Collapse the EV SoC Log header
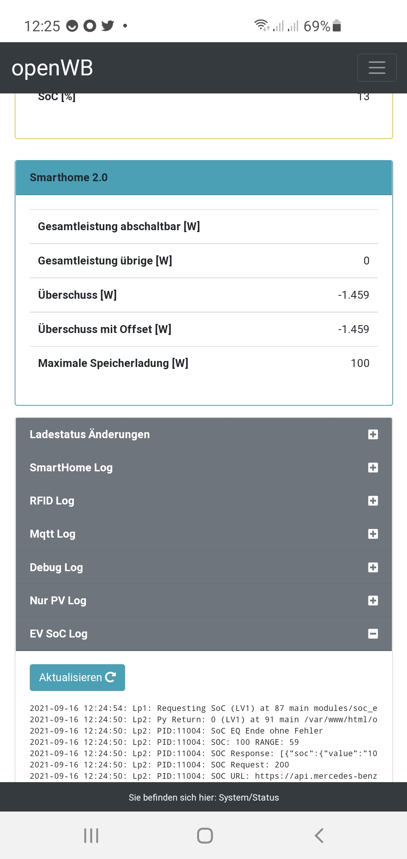Image resolution: width=407 pixels, height=859 pixels. [x=59, y=634]
